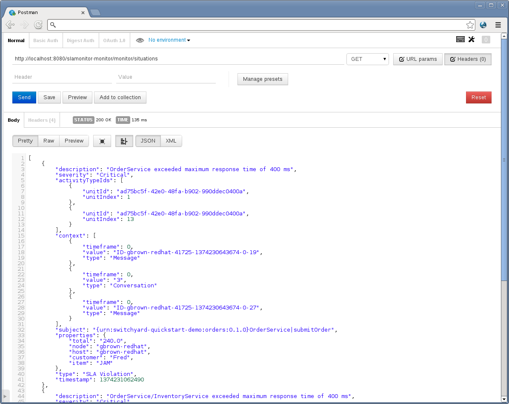Click the Save request button
Viewport: 509px width, 404px height.
click(49, 97)
